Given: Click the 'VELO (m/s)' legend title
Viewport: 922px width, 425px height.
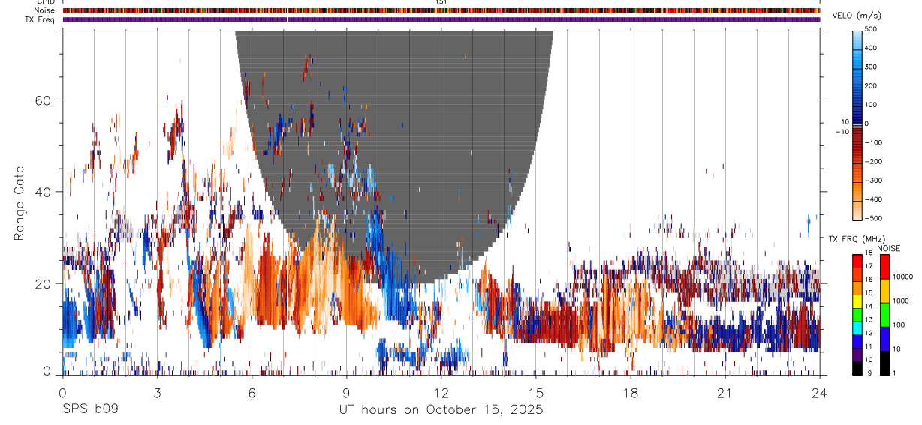Looking at the screenshot, I should 855,16.
